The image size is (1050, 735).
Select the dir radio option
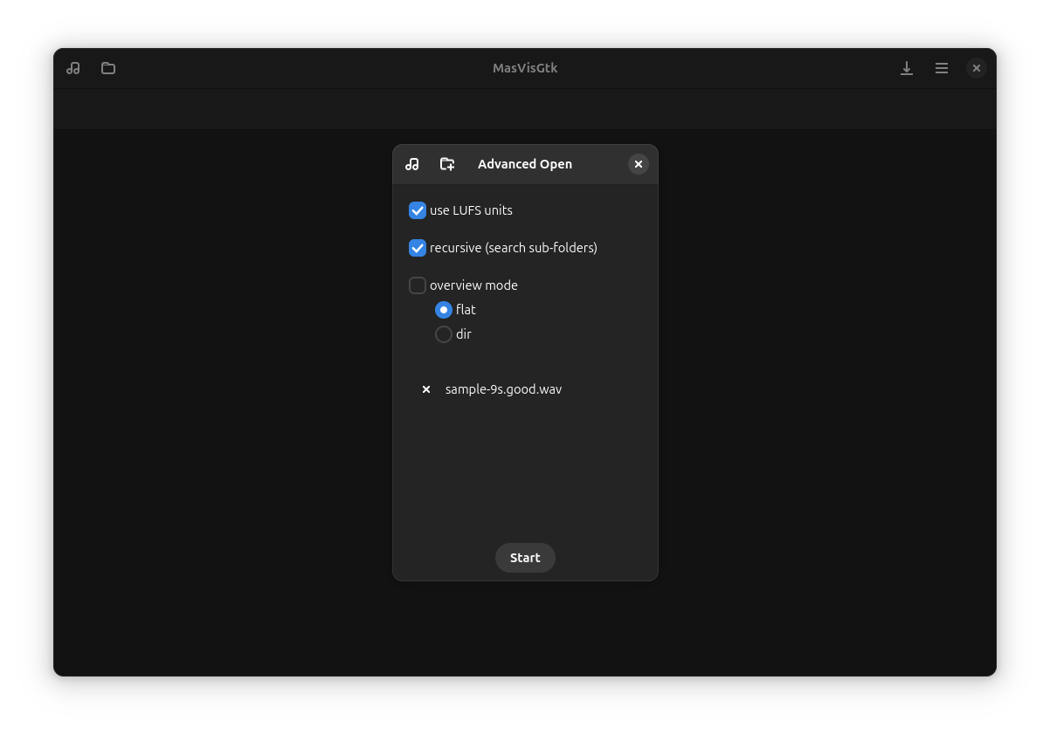coord(444,334)
